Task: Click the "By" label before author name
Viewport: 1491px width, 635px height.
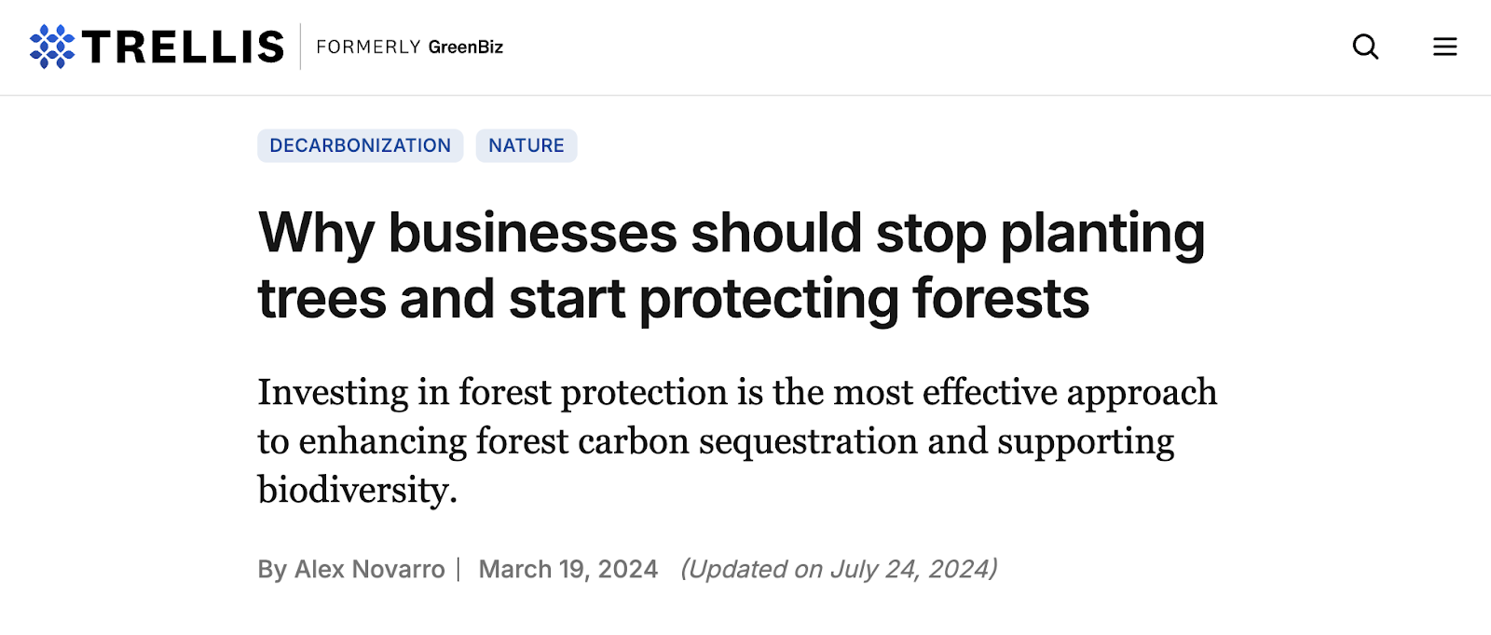Action: [272, 569]
